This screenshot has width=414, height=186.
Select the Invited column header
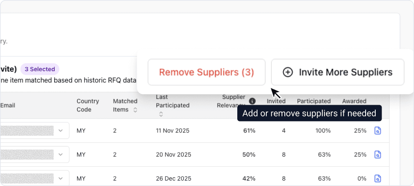[276, 101]
